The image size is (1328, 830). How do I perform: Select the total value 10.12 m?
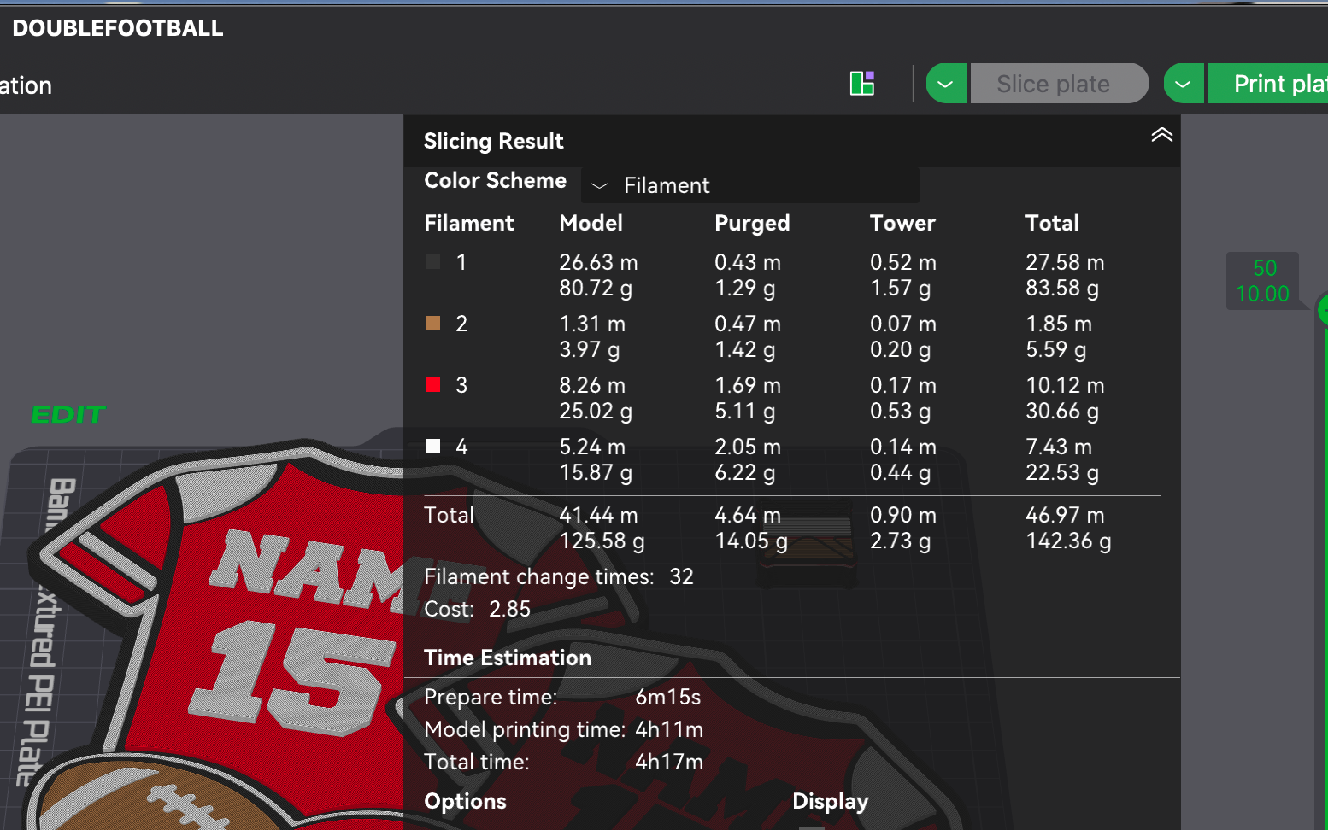(1065, 385)
